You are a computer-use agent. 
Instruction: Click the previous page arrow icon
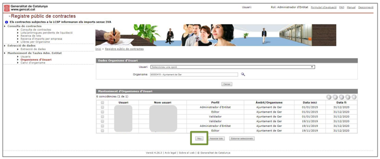pyautogui.click(x=341, y=97)
